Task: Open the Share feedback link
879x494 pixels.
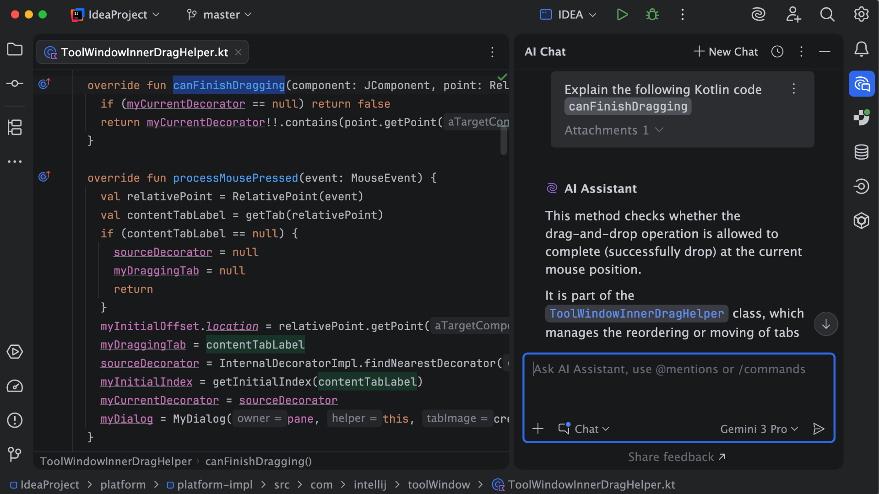Action: [x=677, y=456]
